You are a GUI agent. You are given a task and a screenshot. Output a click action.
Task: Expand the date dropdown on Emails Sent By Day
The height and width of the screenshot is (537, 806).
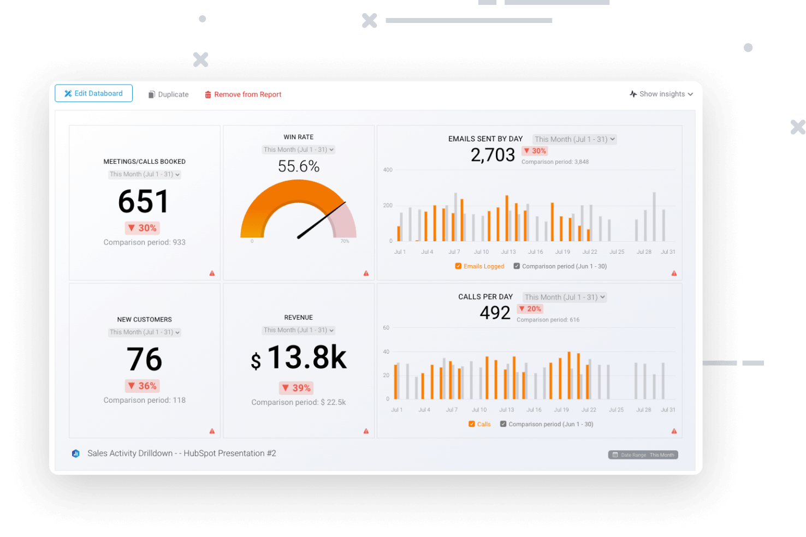point(574,139)
